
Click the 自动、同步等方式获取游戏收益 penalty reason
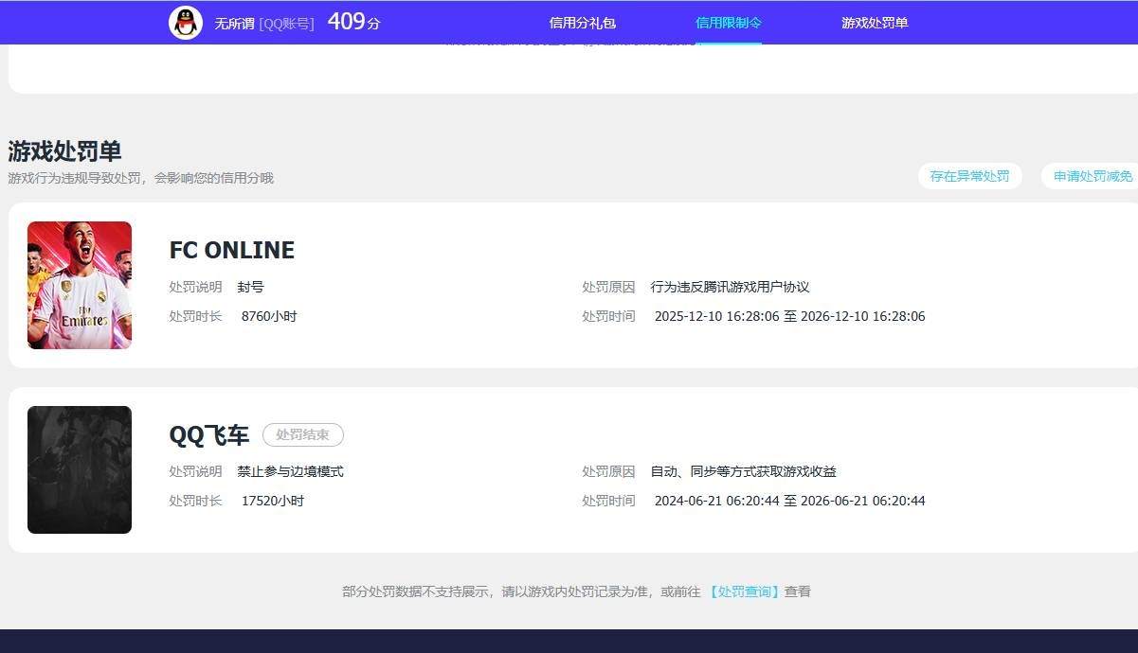(x=744, y=471)
